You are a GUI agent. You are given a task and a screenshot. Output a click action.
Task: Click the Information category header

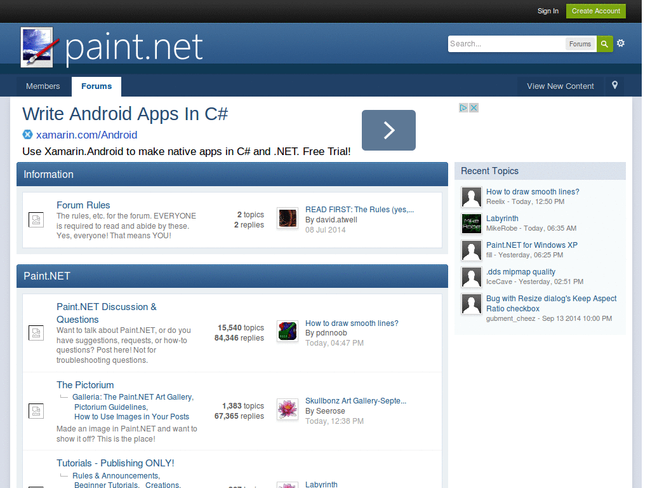[232, 174]
